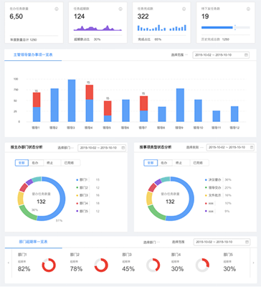
Task: Switch to 主管领导督办事项一览表 tab
Action: pyautogui.click(x=33, y=55)
